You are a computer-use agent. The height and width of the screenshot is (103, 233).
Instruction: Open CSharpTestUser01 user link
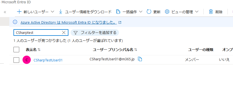[48, 60]
